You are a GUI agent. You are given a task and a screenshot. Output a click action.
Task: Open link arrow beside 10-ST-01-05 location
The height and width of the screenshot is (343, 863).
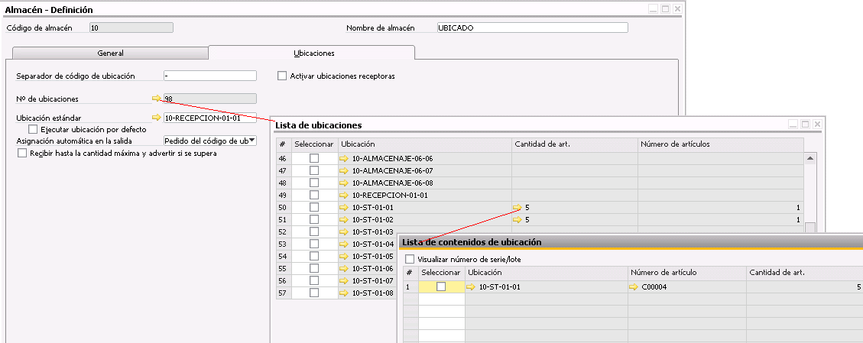tap(344, 256)
